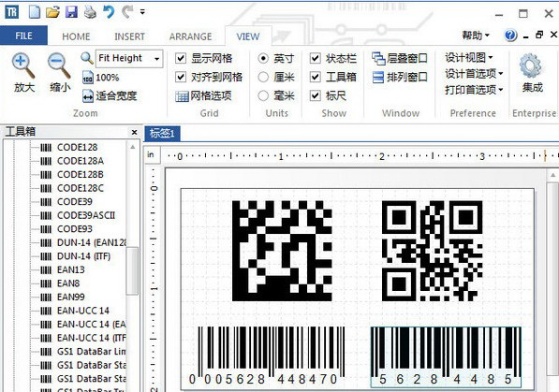The height and width of the screenshot is (392, 559).
Task: Click the toolbox vertical scrollbar thumb
Action: tap(133, 270)
